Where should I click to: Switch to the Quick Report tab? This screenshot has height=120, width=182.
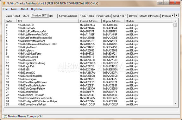tap(13, 16)
